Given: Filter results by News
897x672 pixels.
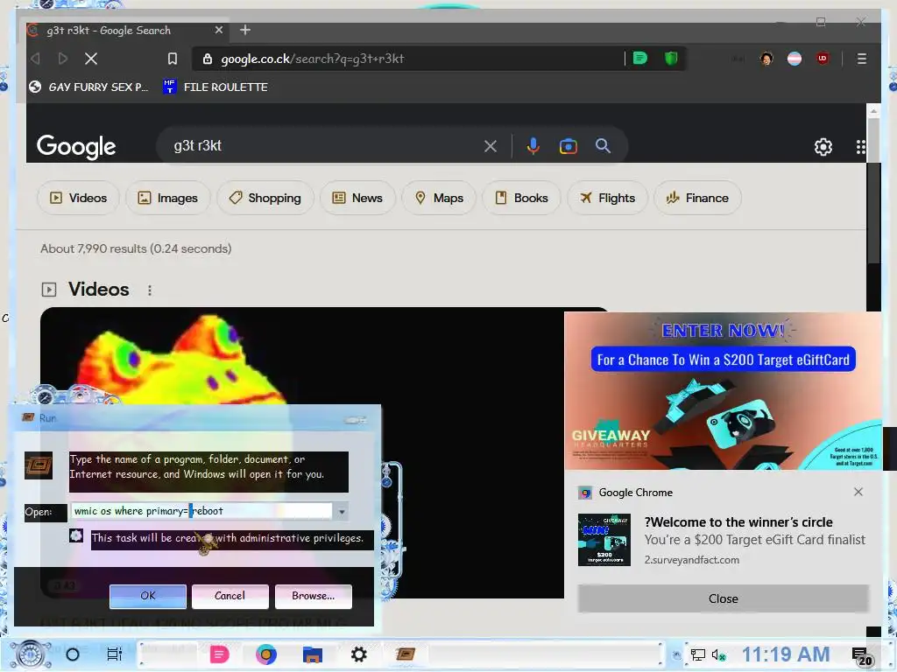Looking at the screenshot, I should 357,198.
